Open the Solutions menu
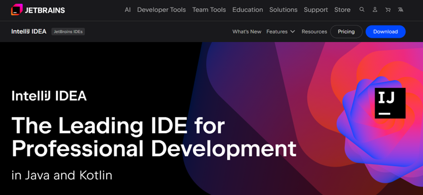 click(x=283, y=10)
